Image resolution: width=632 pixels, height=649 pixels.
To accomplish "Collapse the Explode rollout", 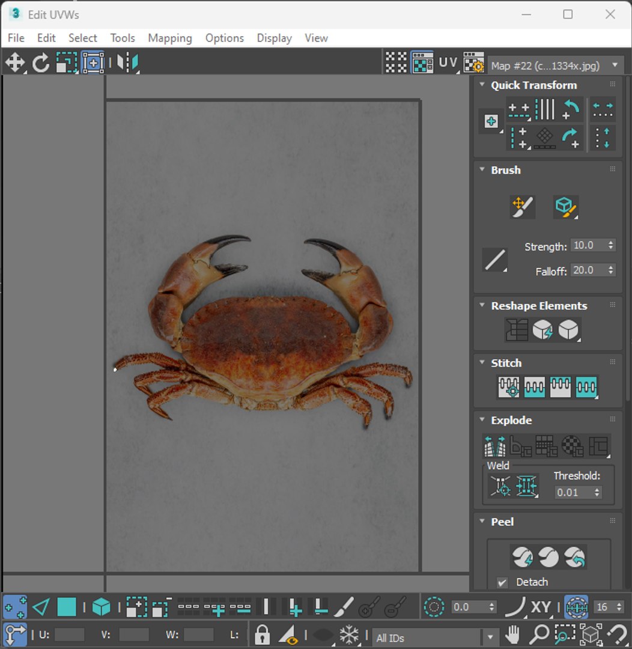I will tap(482, 419).
